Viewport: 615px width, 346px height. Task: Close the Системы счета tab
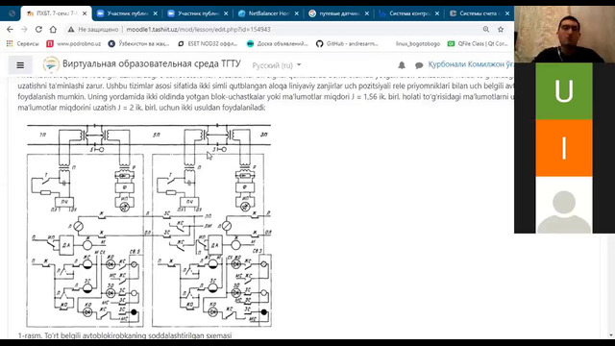tap(507, 13)
